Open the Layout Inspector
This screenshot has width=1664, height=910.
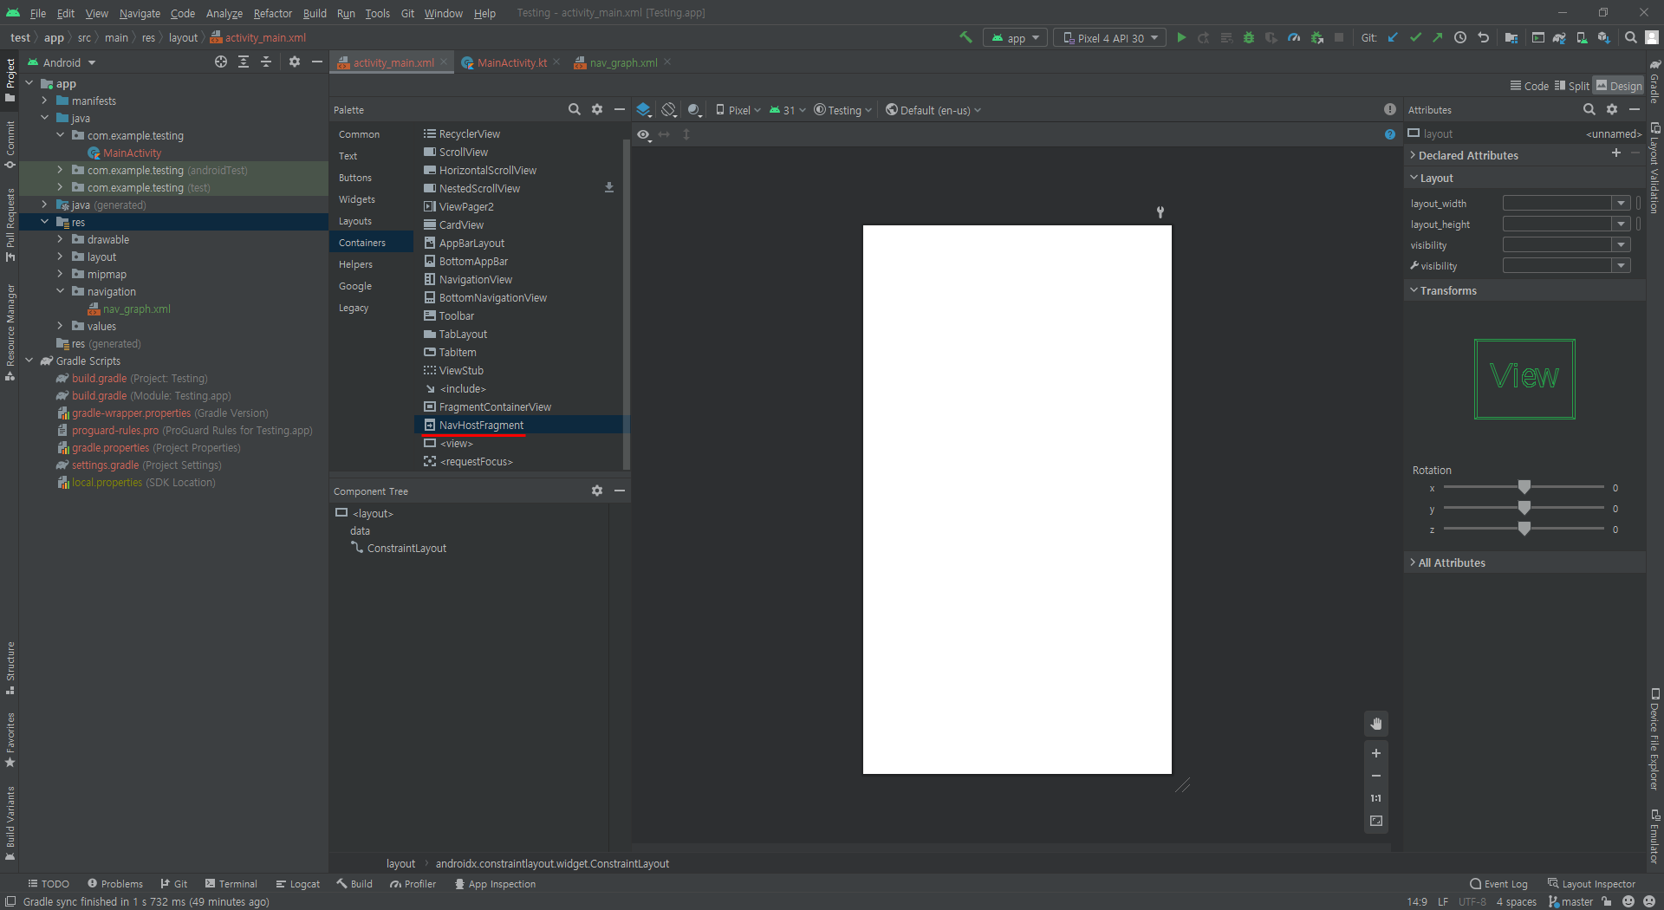(1591, 883)
